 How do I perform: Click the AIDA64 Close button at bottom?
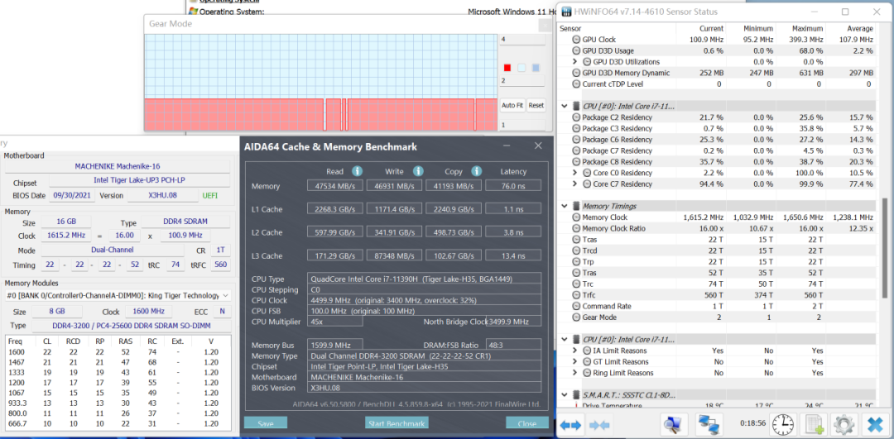526,423
